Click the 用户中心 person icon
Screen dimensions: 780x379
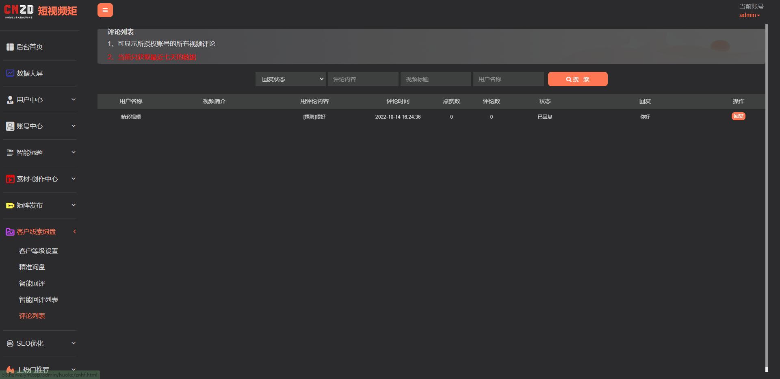click(x=10, y=100)
